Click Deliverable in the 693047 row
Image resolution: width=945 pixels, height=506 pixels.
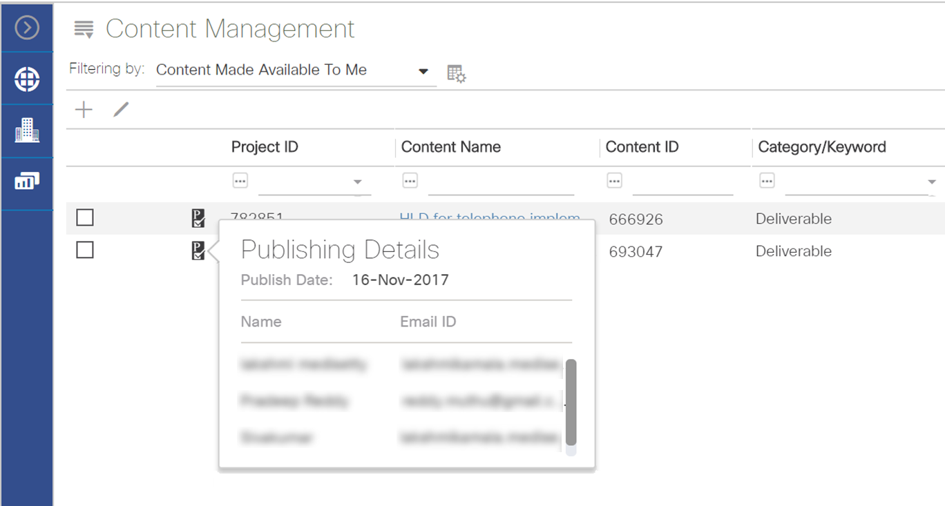point(794,251)
